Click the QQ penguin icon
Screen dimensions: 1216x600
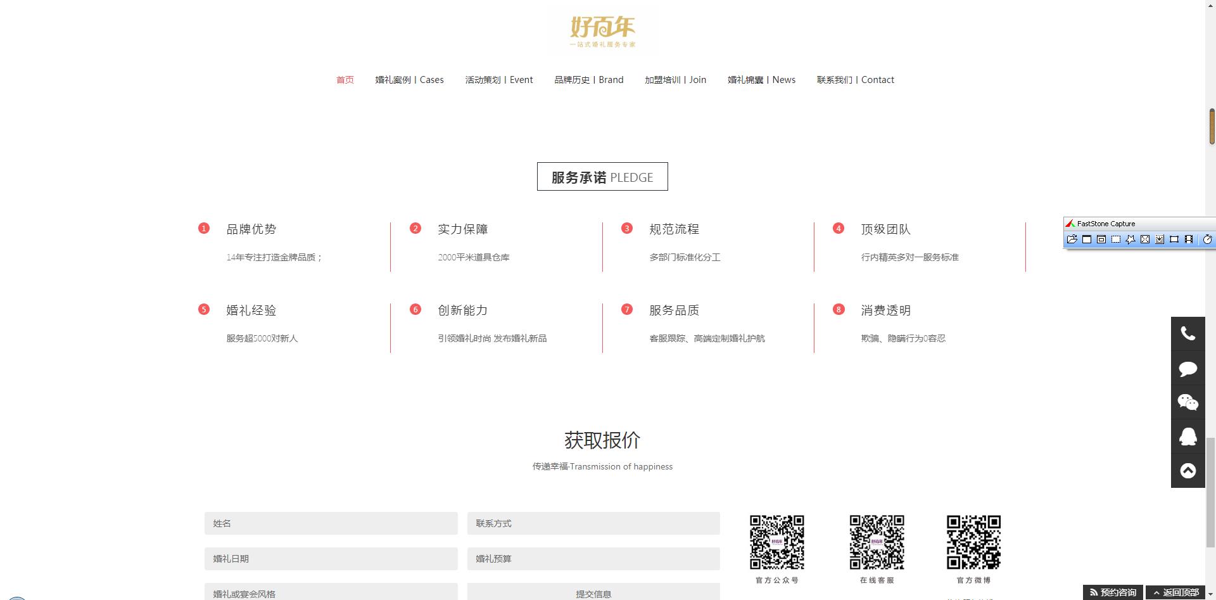[1187, 437]
